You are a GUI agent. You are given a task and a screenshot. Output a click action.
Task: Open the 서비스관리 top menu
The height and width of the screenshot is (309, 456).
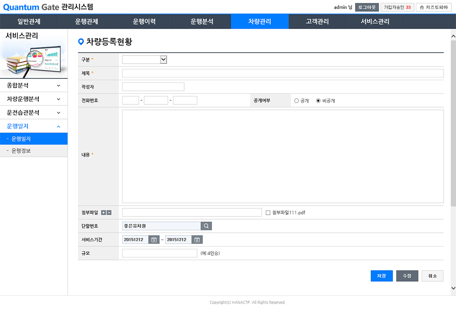375,21
